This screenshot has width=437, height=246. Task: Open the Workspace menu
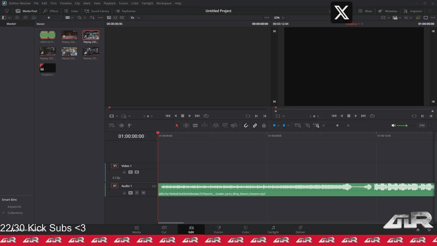pos(164,3)
